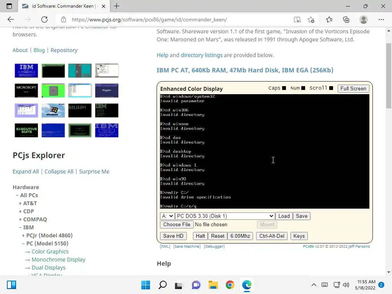Viewport: 392px width, 294px height.
Task: Open the Dual Displays machine link
Action: (49, 268)
